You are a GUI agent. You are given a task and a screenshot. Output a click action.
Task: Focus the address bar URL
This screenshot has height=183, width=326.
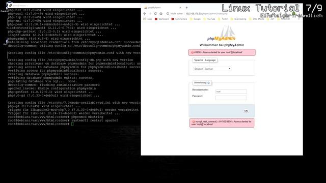tap(206, 14)
